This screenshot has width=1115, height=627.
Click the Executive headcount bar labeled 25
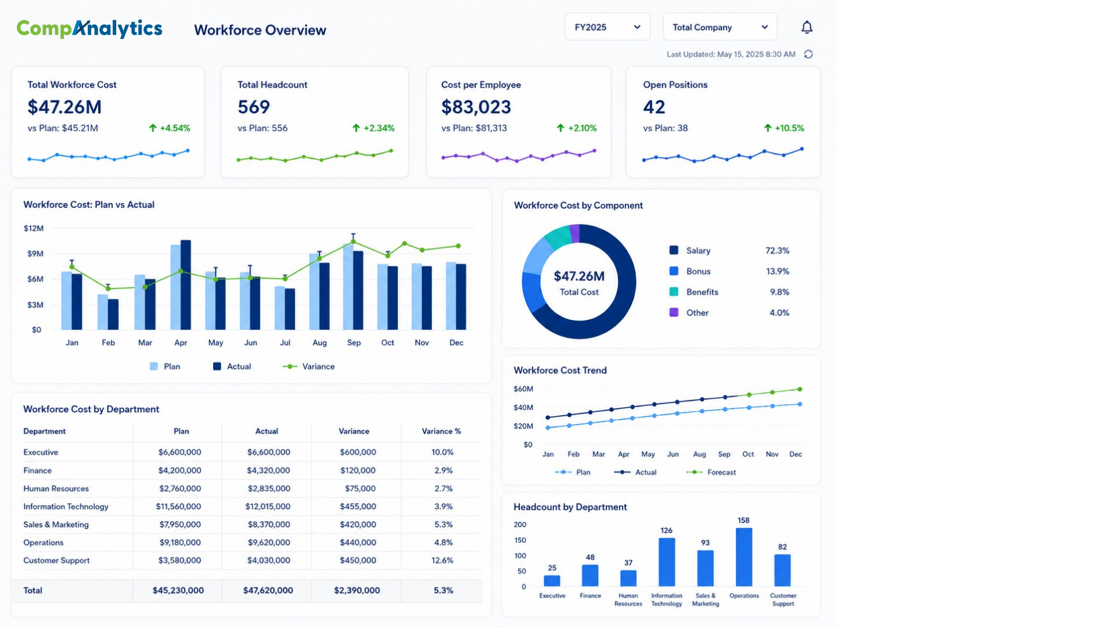coord(552,581)
